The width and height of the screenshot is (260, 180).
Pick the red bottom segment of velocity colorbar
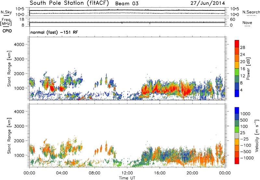(x=237, y=161)
